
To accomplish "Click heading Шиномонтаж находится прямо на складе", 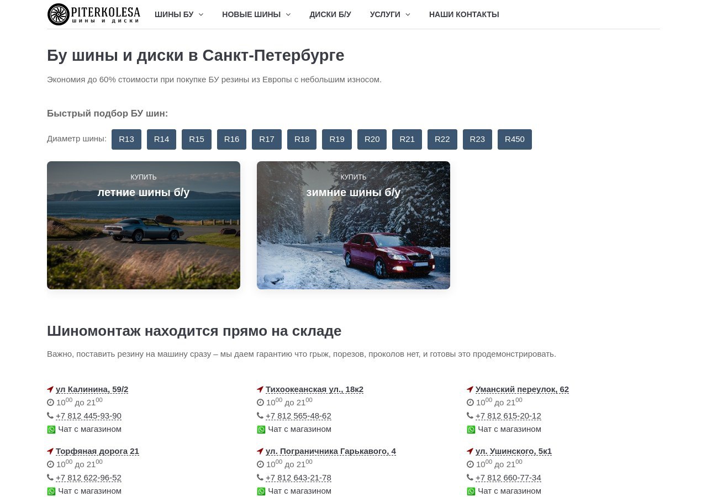I will click(194, 331).
